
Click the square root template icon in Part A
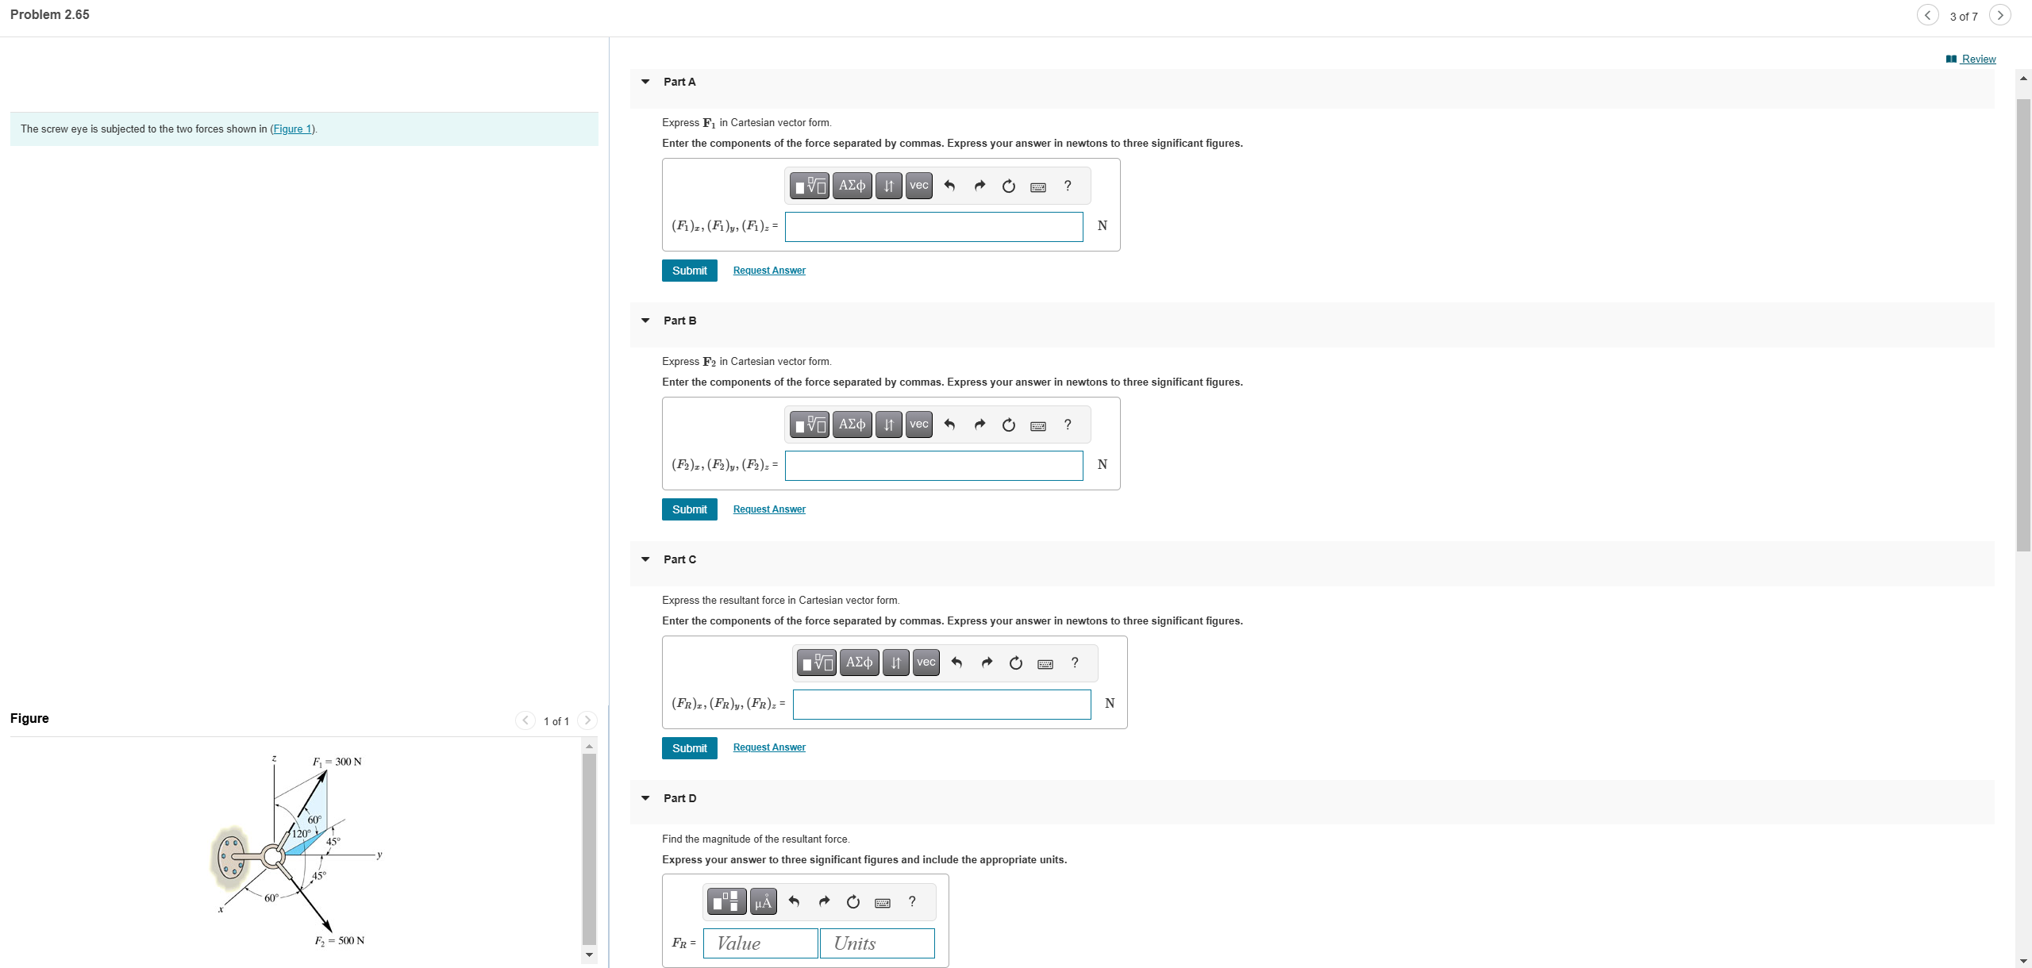point(810,186)
